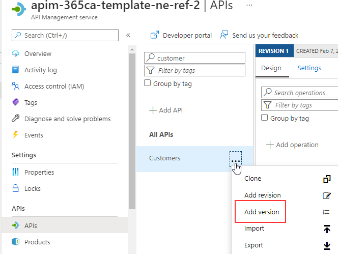The image size is (338, 254).
Task: Click the Properties bars icon
Action: (x=15, y=172)
